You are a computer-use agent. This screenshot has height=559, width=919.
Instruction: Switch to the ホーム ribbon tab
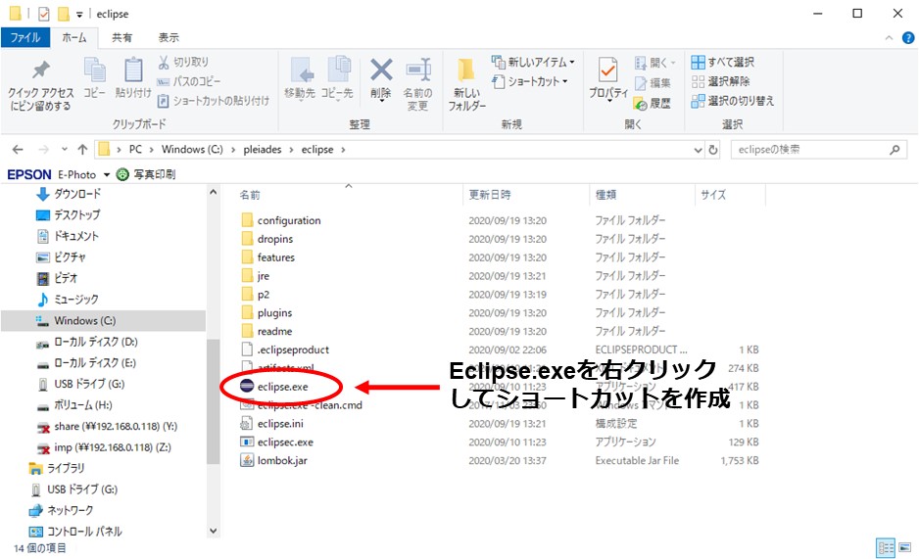[74, 37]
